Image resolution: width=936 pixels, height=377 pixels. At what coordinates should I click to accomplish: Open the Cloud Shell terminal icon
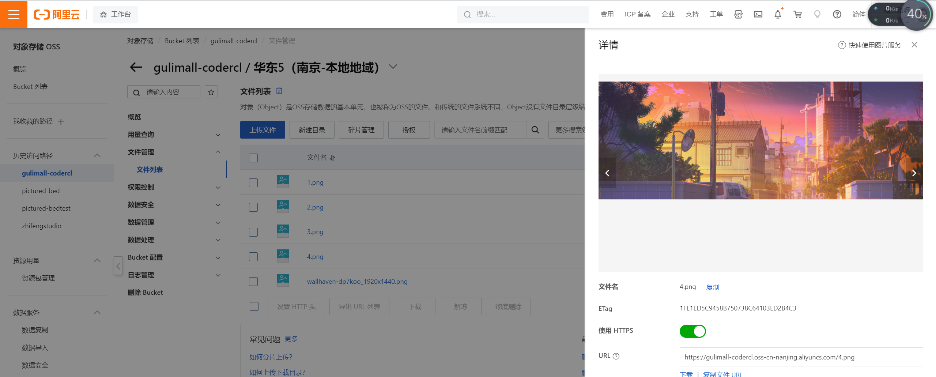(758, 14)
